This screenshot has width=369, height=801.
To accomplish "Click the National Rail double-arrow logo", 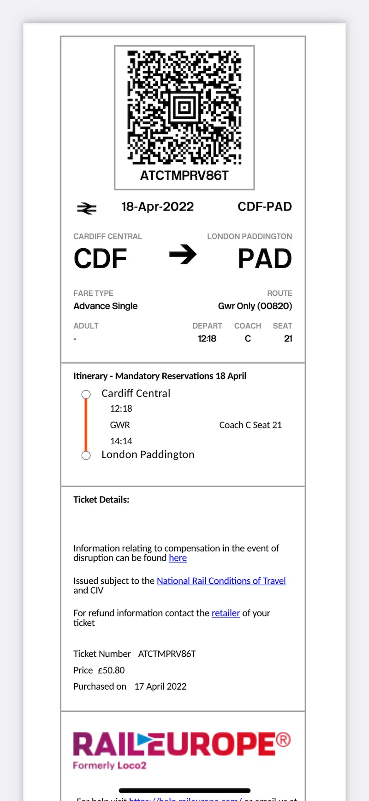I will [87, 208].
